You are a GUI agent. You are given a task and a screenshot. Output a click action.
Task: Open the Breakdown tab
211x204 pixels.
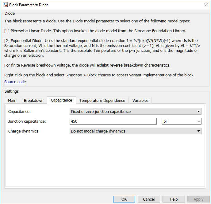point(33,100)
